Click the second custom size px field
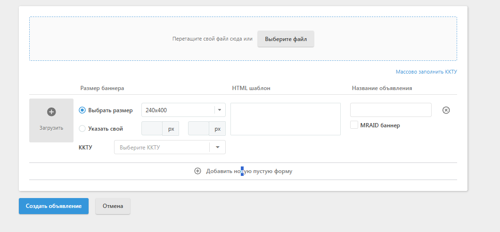This screenshot has height=232, width=500. (198, 128)
